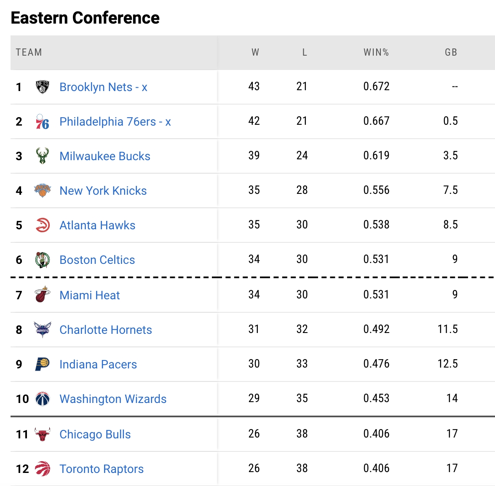
Task: Click the TEAM column header
Action: 29,52
